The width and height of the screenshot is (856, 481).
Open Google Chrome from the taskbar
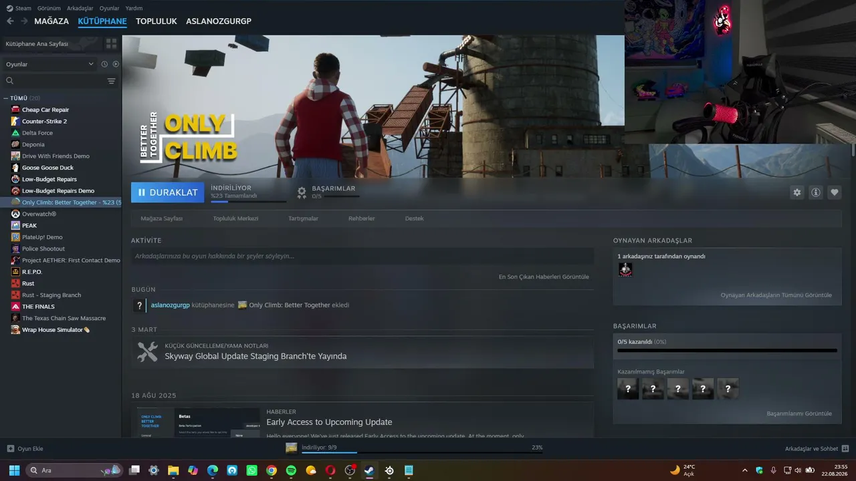[x=271, y=470]
